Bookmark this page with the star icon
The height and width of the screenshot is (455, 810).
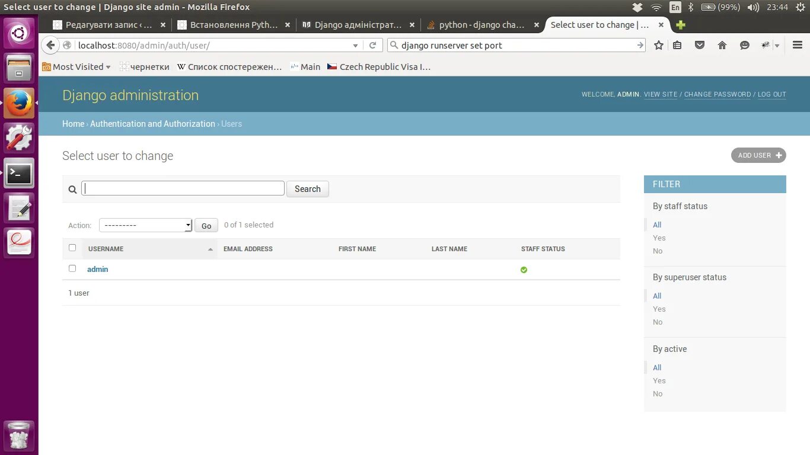pos(659,45)
